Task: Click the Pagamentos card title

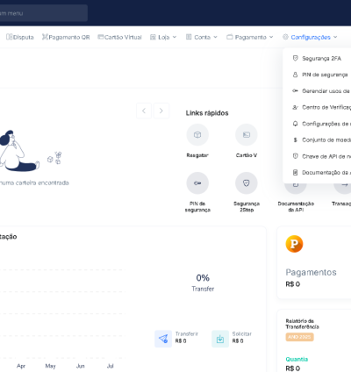Action: pyautogui.click(x=311, y=272)
